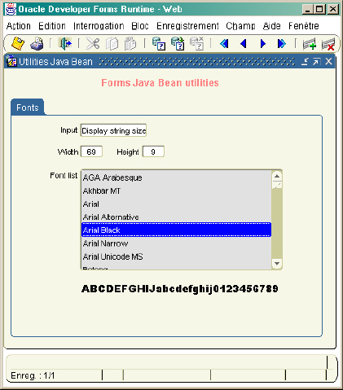343x390 pixels.
Task: Click the Cancel Query toolbar icon
Action: (x=196, y=44)
